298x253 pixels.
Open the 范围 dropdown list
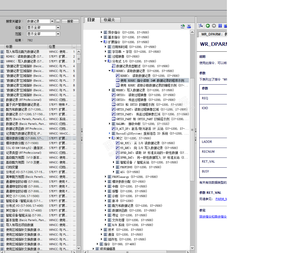pos(58,34)
